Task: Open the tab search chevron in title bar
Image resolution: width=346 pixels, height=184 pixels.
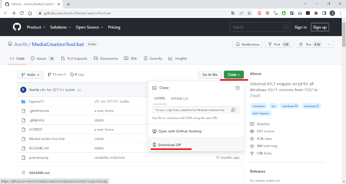Action: click(305, 4)
